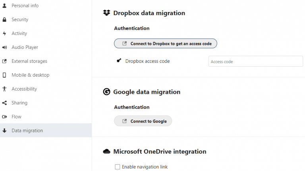Click the Personal info person icon
Viewport: 305px width, 171px height.
point(4,6)
